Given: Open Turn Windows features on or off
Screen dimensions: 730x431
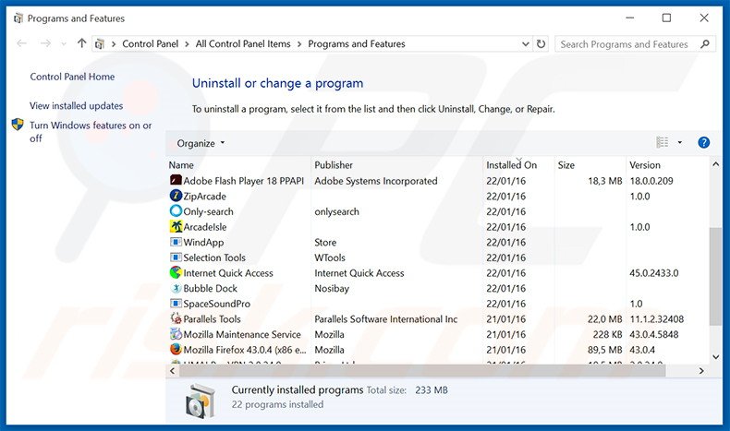Looking at the screenshot, I should 91,132.
